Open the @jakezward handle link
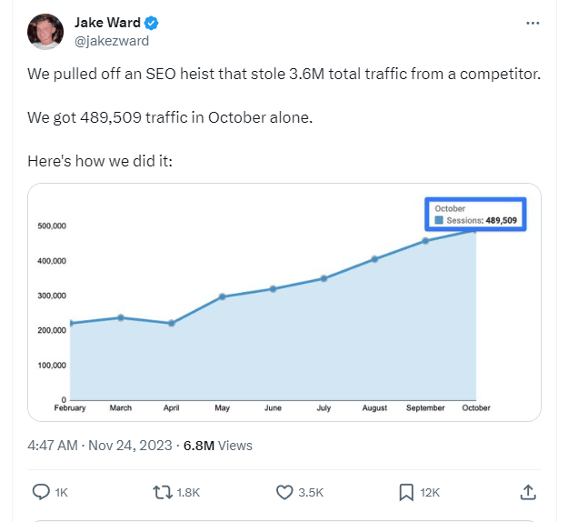 coord(112,41)
